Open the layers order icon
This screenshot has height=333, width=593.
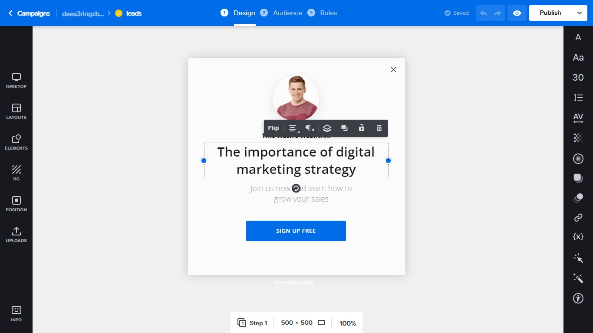click(x=327, y=128)
